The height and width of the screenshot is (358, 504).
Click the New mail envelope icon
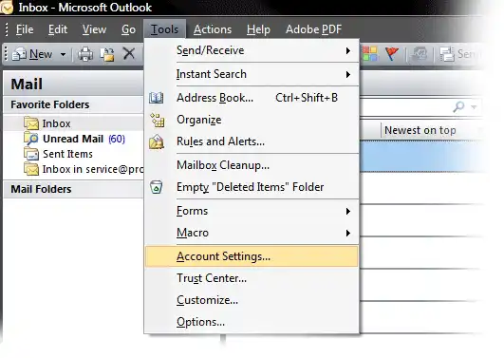(x=19, y=54)
